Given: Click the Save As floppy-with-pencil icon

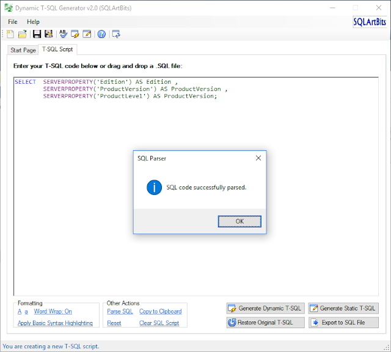Looking at the screenshot, I should click(49, 34).
